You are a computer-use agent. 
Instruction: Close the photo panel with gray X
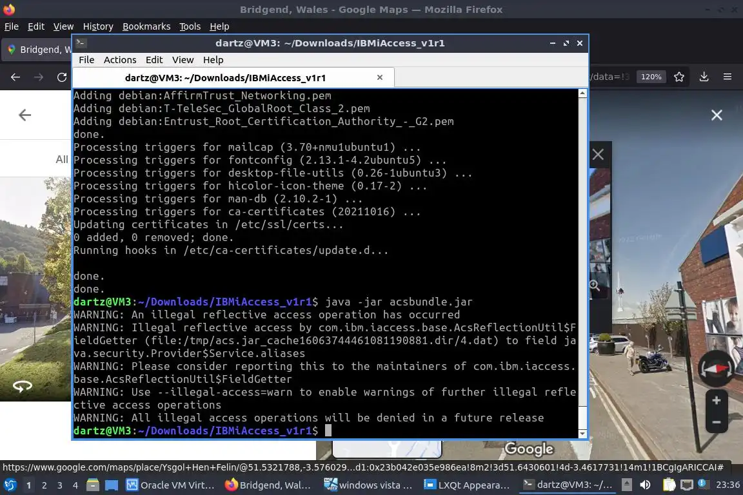[598, 155]
